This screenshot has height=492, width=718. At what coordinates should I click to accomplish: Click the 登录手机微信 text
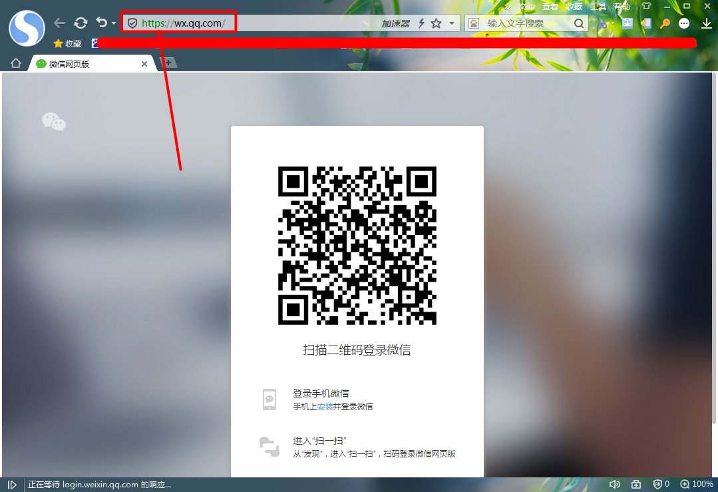pyautogui.click(x=321, y=393)
